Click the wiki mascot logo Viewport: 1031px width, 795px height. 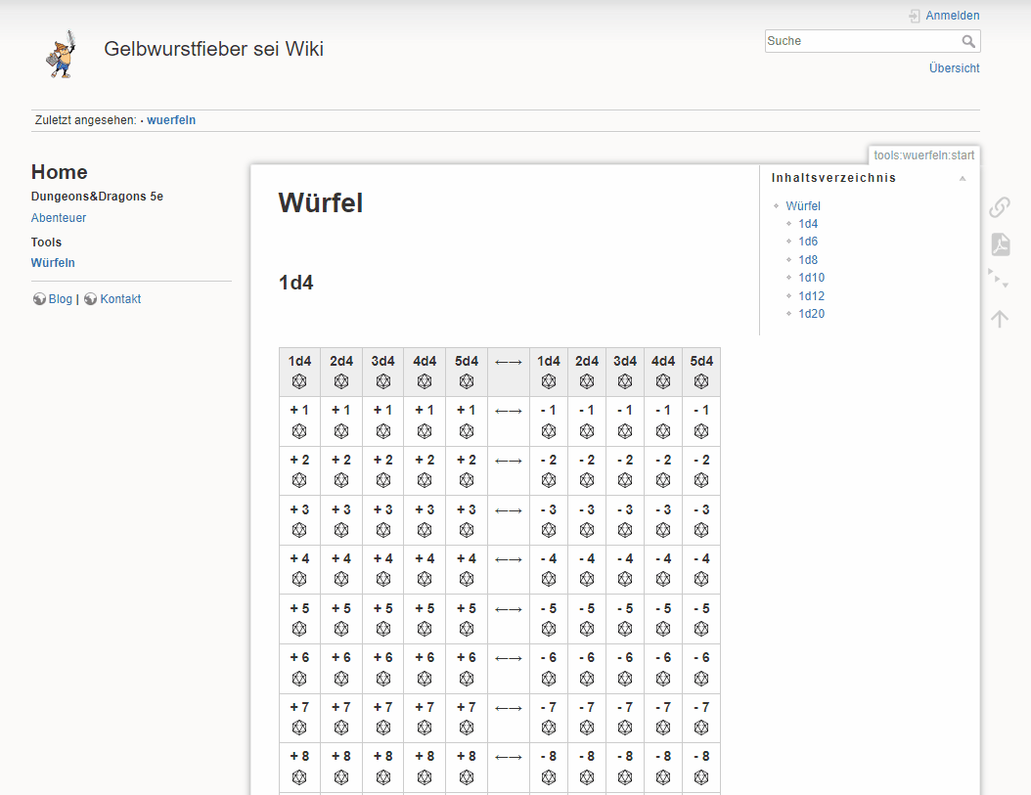62,54
